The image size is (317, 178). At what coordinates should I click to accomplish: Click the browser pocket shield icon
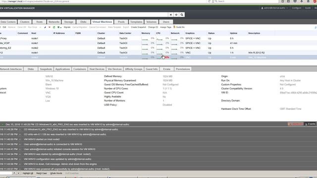tap(295, 1)
